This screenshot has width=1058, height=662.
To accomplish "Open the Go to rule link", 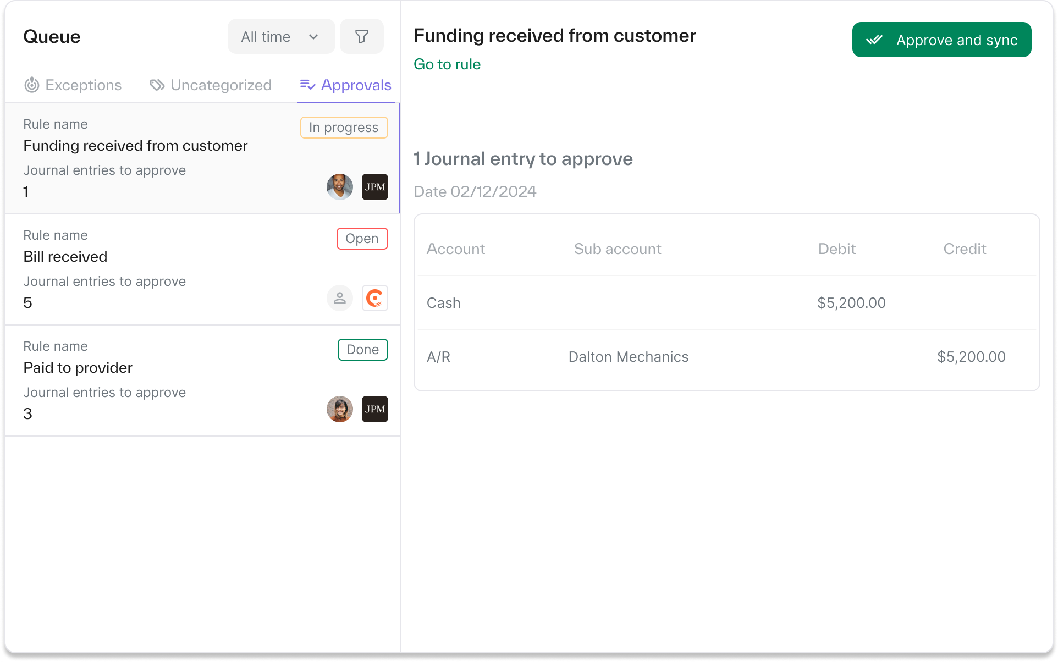I will pos(447,64).
